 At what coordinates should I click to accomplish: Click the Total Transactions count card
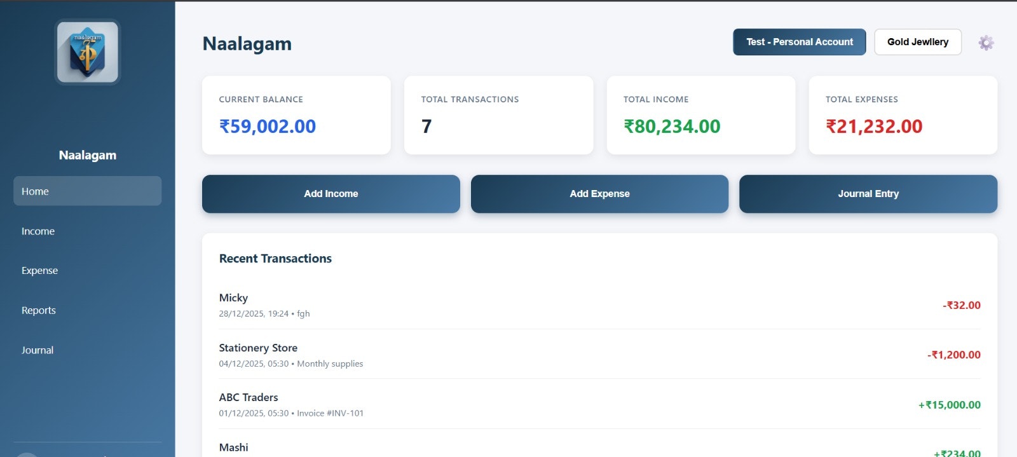[x=498, y=114]
